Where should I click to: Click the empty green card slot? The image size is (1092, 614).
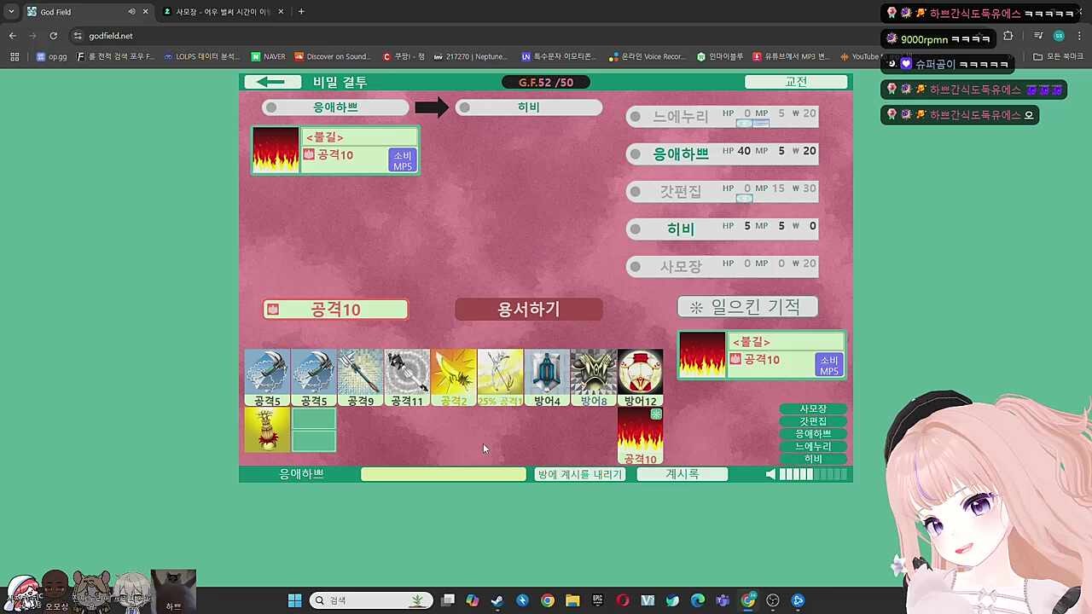tap(314, 429)
